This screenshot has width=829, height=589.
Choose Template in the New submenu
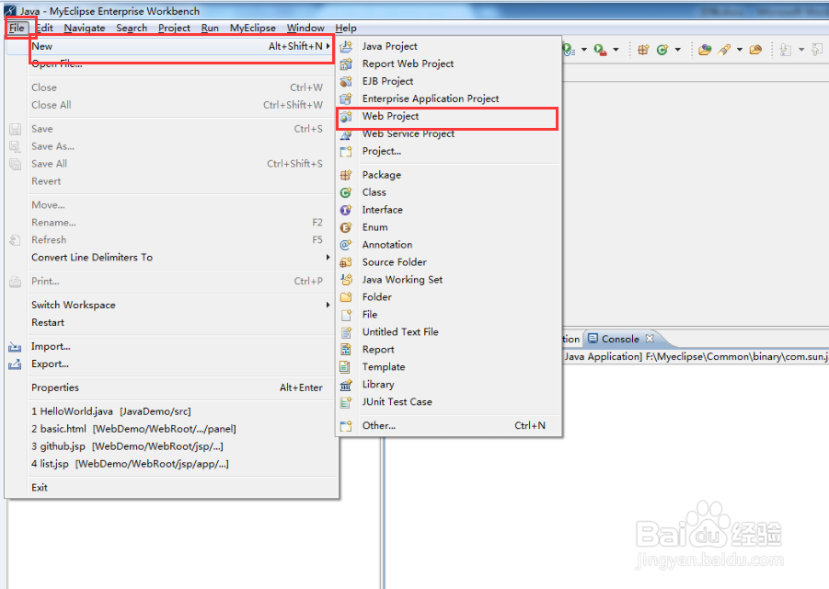tap(448, 367)
